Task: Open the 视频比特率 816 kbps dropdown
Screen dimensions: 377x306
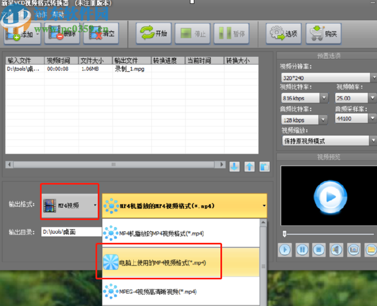Action: point(324,98)
